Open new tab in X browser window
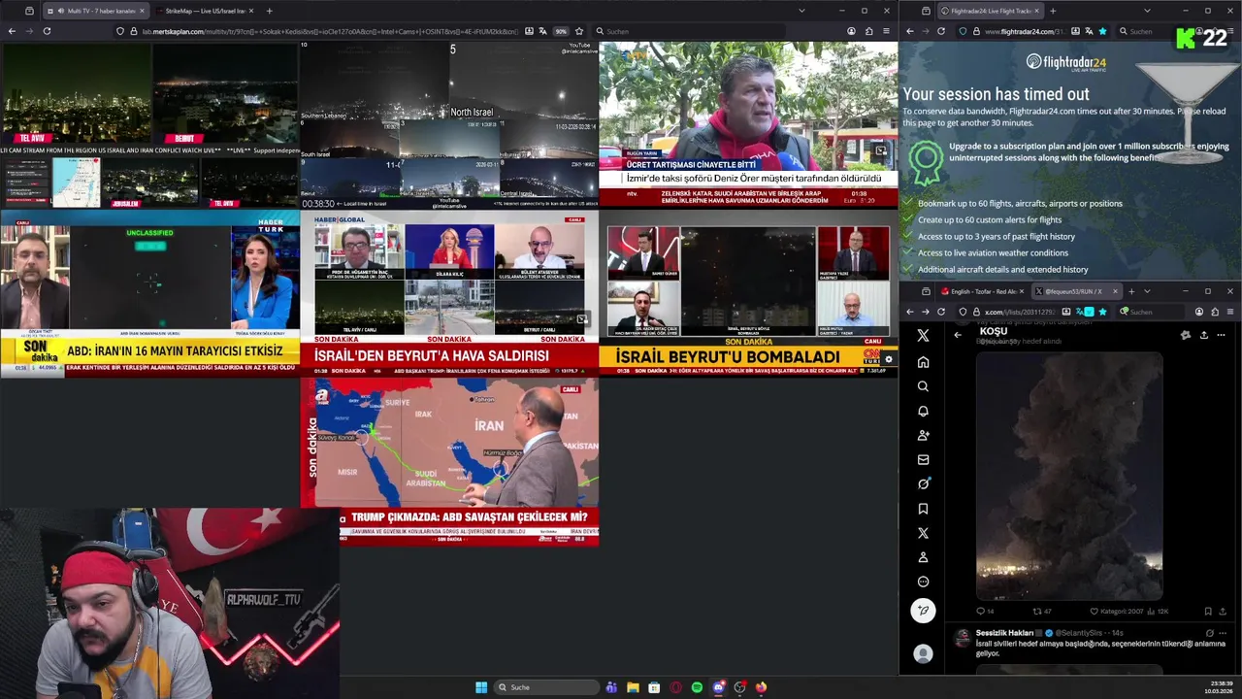1242x699 pixels. [x=1130, y=291]
